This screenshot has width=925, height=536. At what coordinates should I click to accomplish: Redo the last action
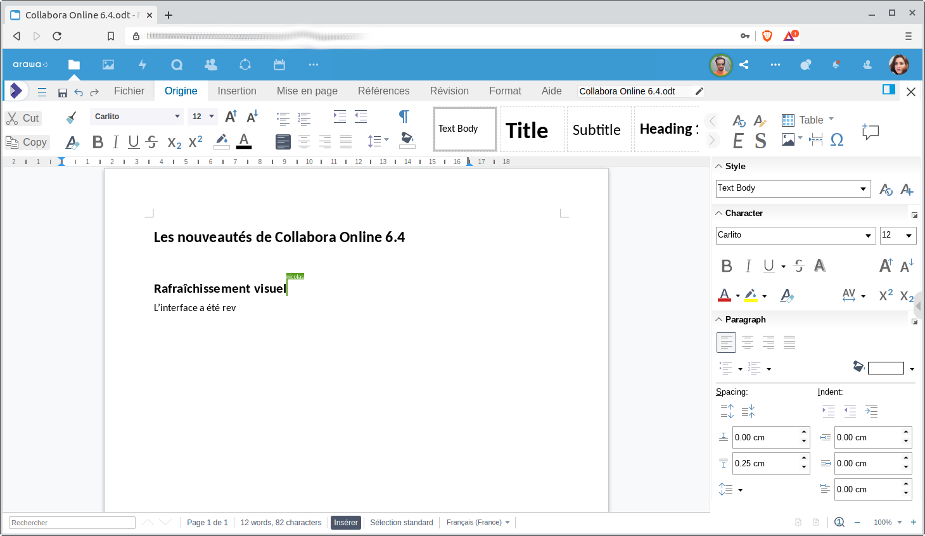94,93
